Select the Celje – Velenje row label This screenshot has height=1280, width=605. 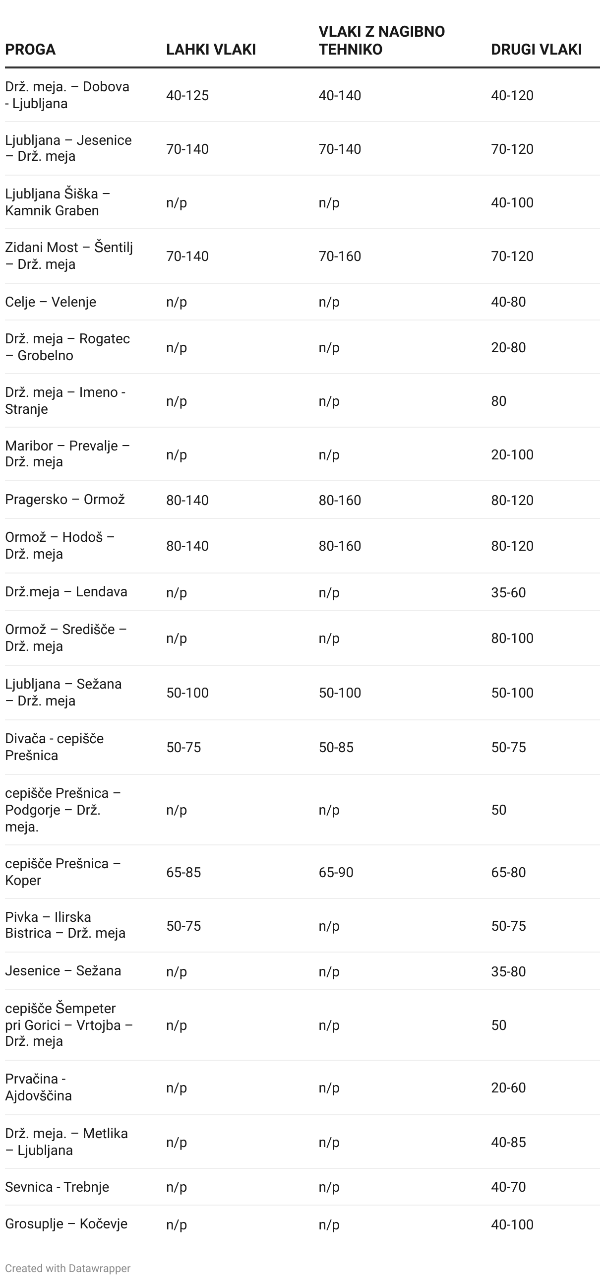coord(51,302)
